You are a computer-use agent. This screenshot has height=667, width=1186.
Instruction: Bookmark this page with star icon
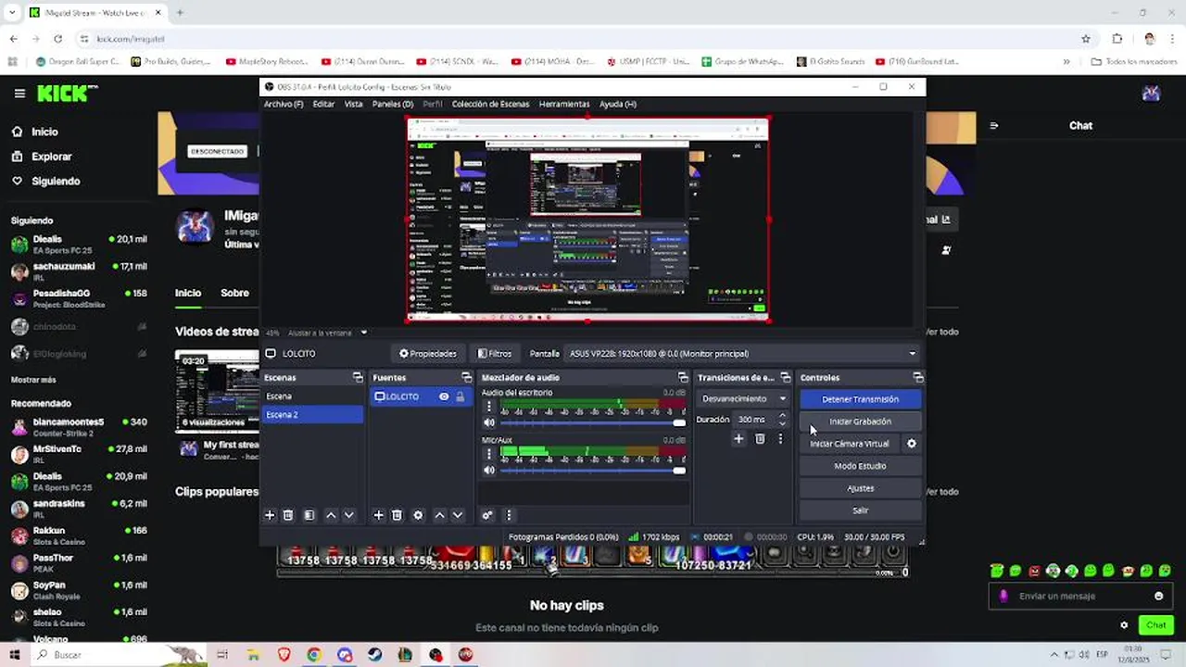1086,39
